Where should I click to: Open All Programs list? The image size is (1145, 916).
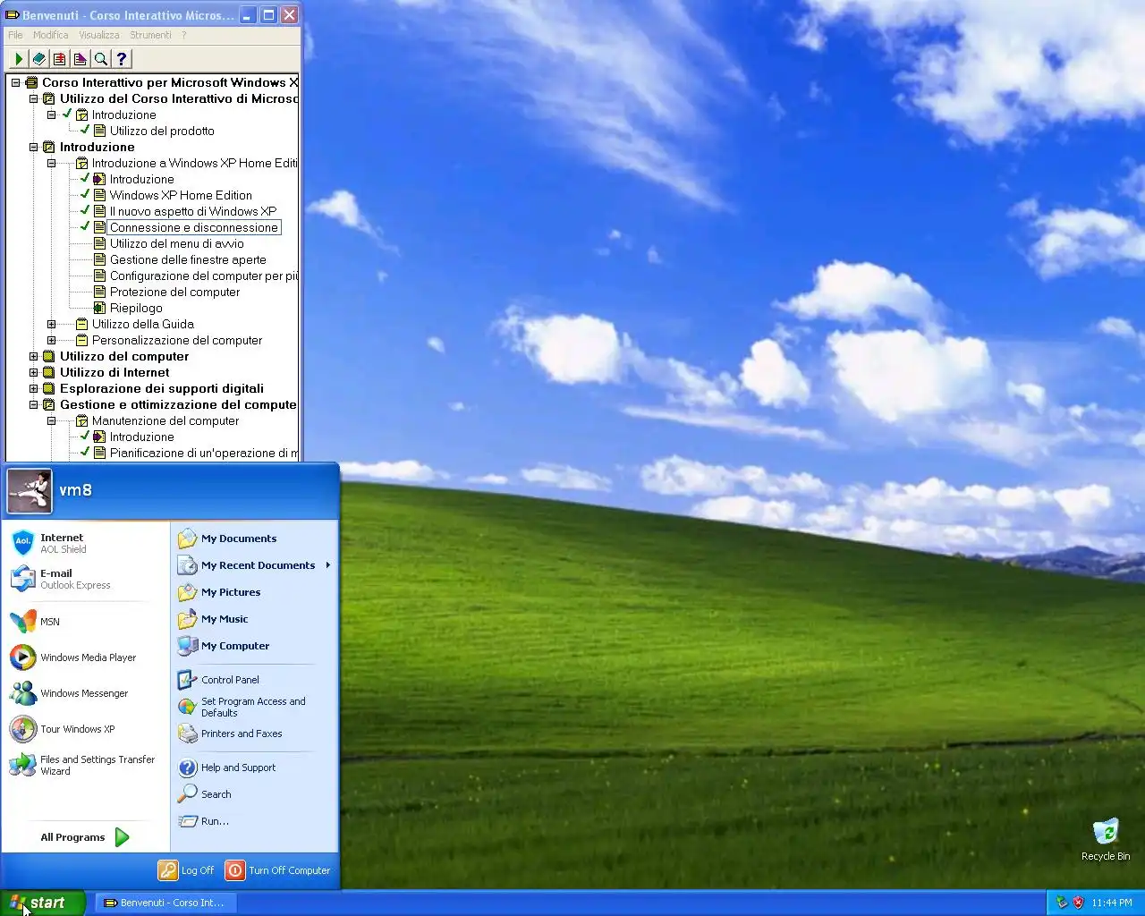pos(85,837)
